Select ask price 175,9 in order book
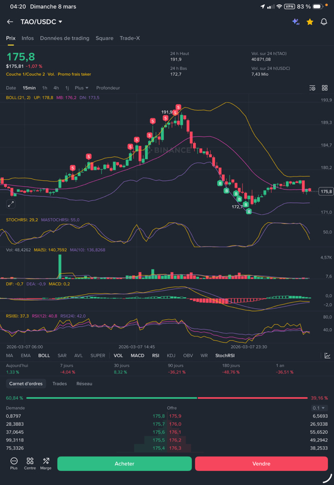Image resolution: width=334 pixels, height=485 pixels. tap(175, 416)
